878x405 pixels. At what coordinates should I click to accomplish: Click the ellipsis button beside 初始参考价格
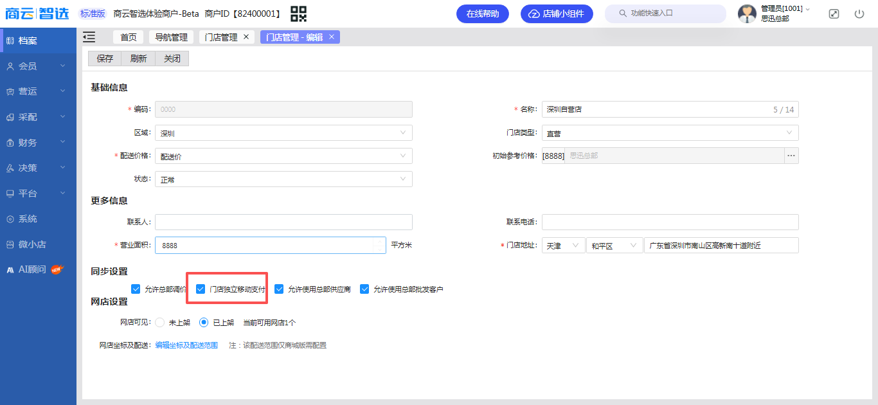pyautogui.click(x=791, y=156)
